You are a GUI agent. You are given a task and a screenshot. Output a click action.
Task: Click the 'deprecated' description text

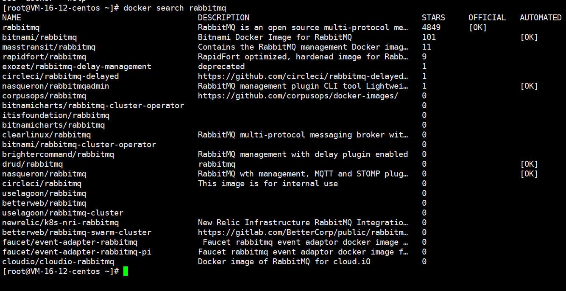(x=221, y=67)
